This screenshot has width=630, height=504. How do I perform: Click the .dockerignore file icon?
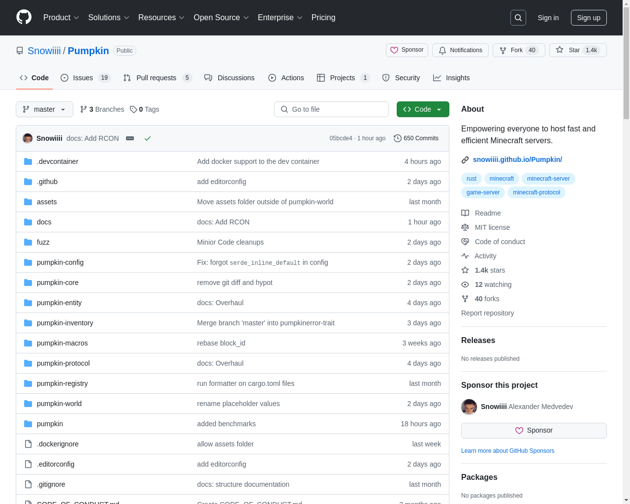(28, 444)
